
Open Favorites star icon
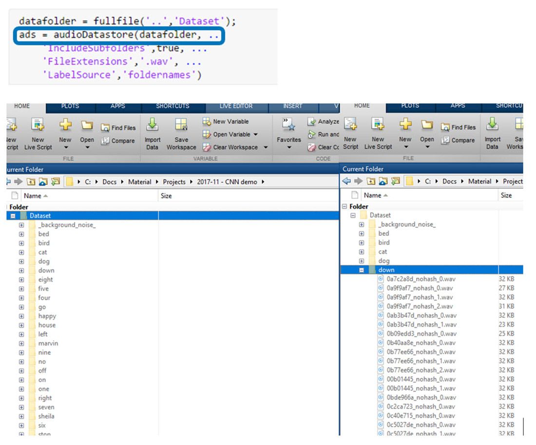[x=288, y=125]
